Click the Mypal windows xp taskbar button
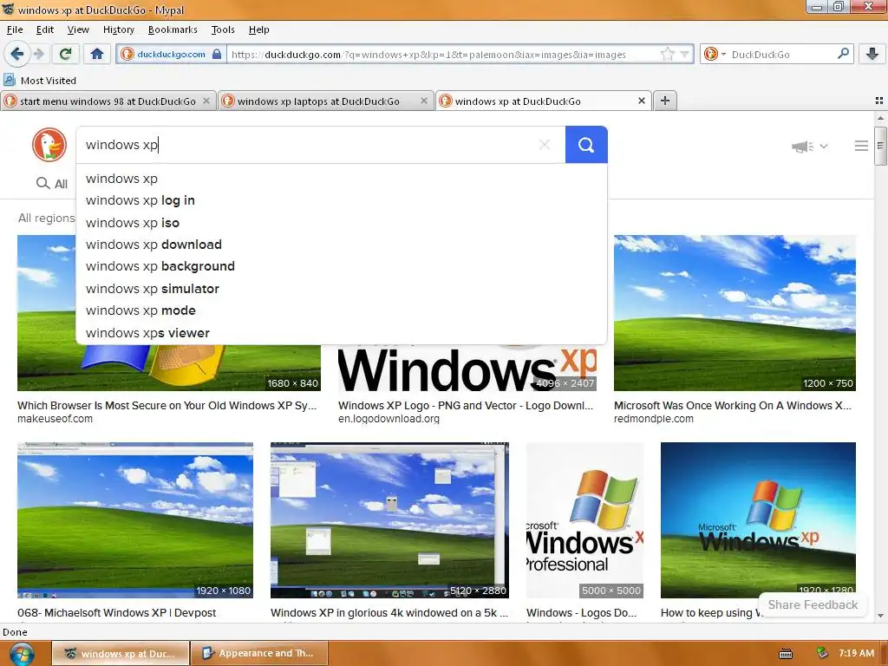 coord(121,653)
